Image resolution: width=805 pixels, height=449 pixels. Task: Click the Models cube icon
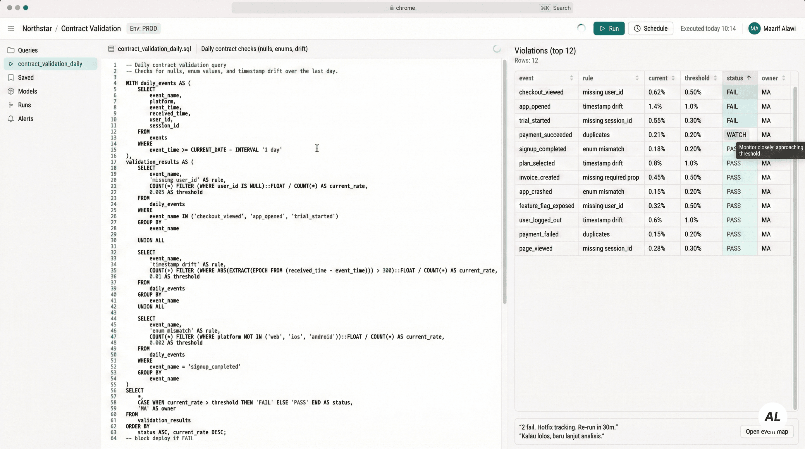click(x=11, y=91)
